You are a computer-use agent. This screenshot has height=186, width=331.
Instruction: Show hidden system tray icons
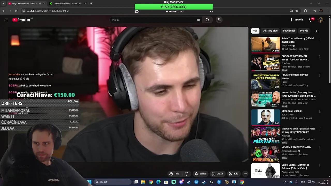click(285, 182)
